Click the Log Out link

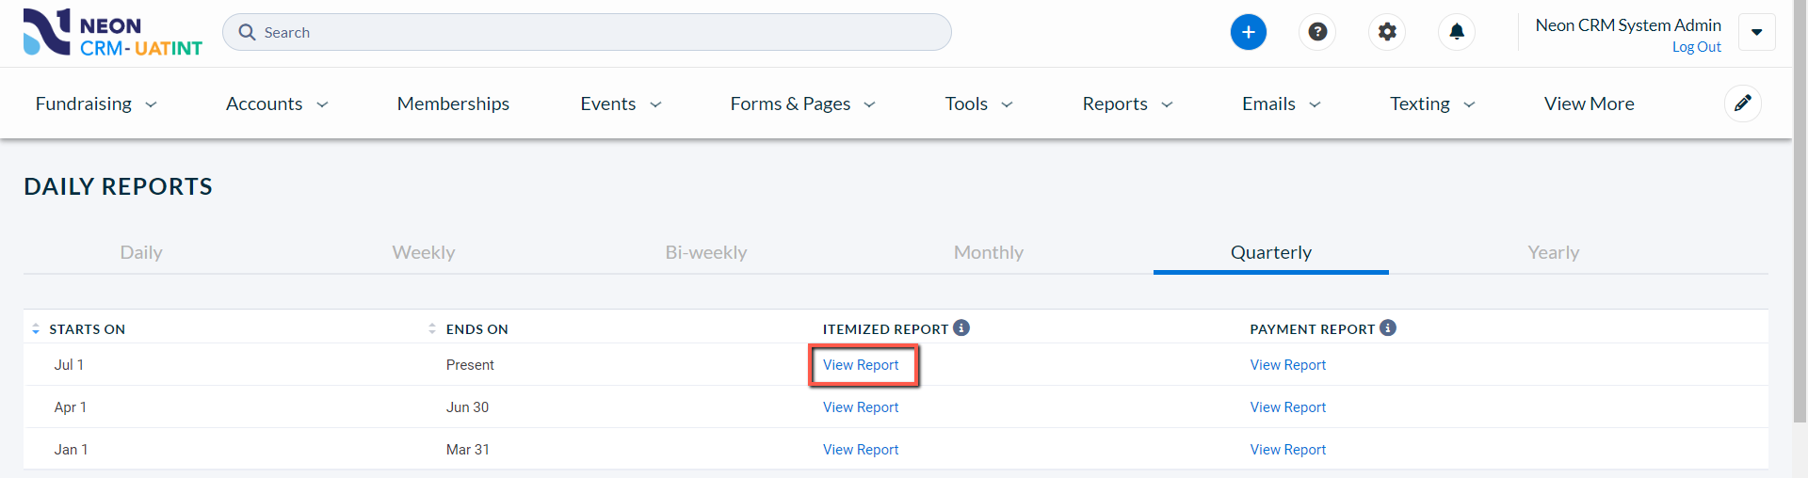click(x=1696, y=47)
